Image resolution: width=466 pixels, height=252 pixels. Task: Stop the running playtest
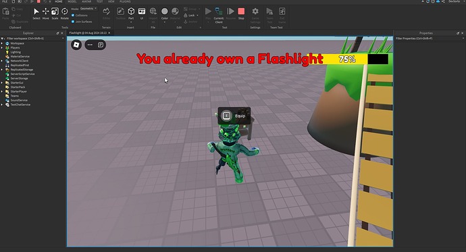[x=241, y=14]
